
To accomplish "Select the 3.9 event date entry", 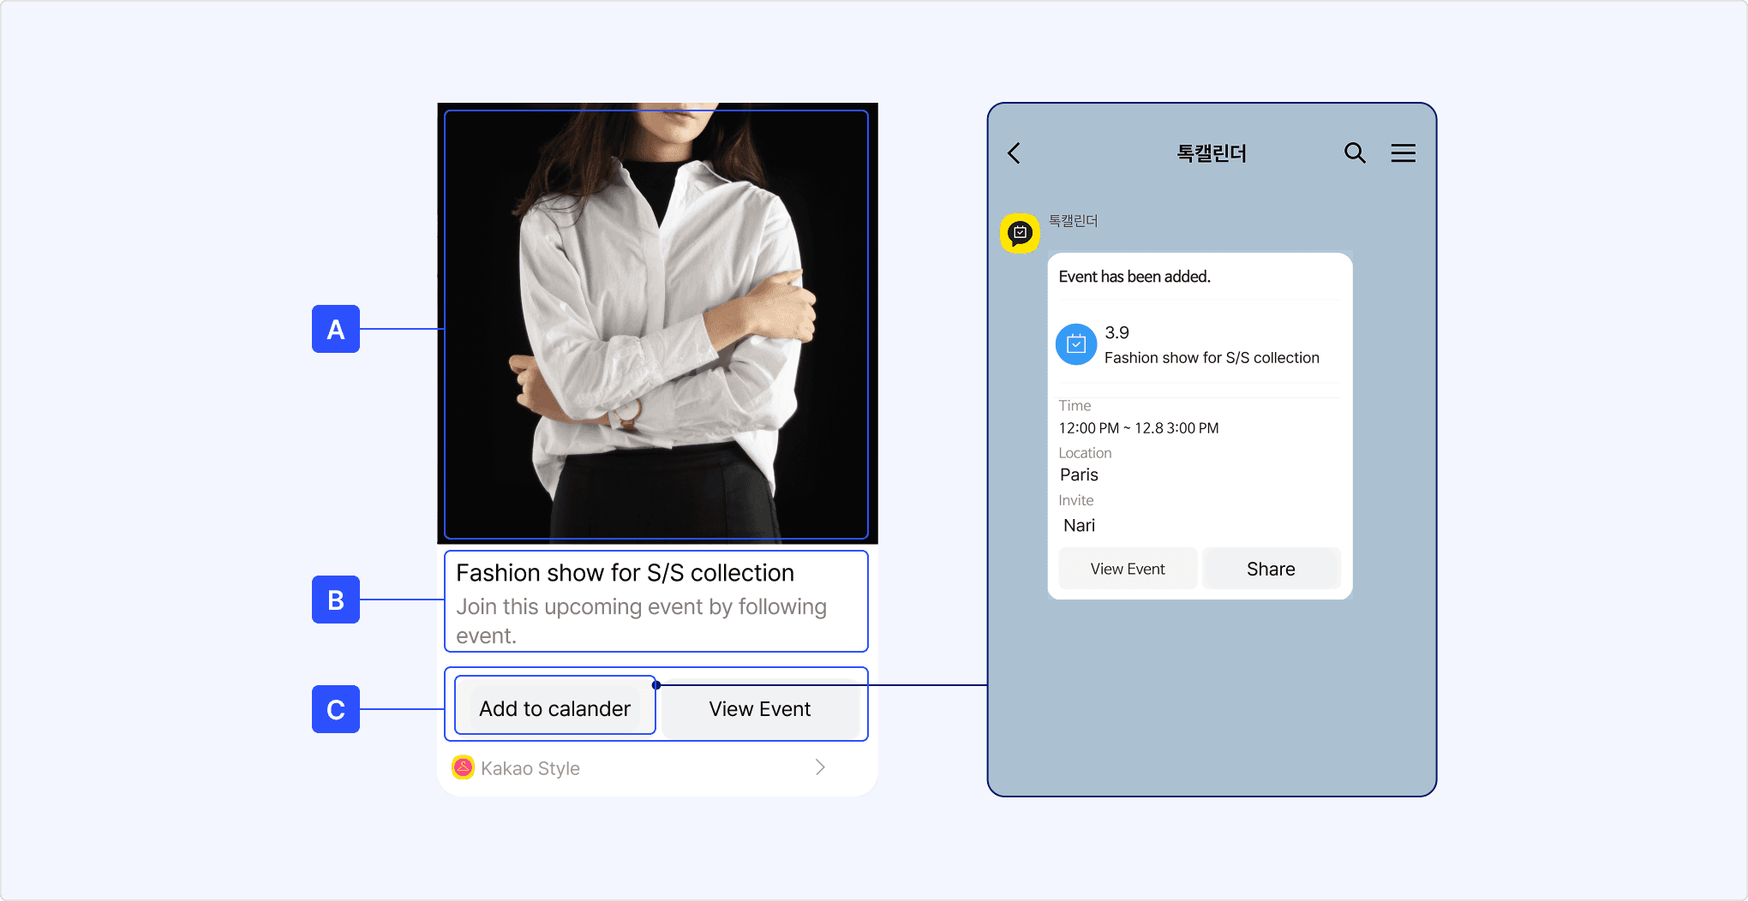I will pyautogui.click(x=1116, y=333).
